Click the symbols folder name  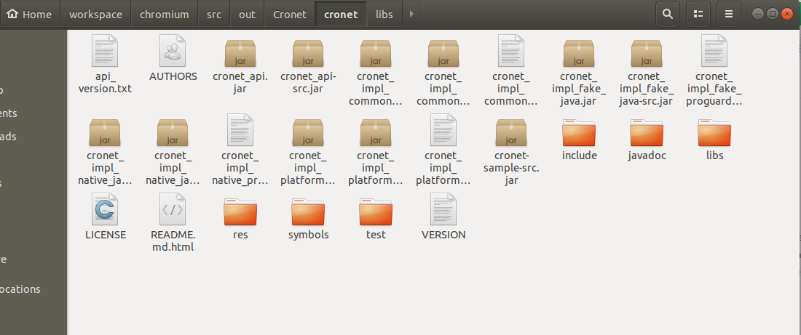tap(308, 235)
